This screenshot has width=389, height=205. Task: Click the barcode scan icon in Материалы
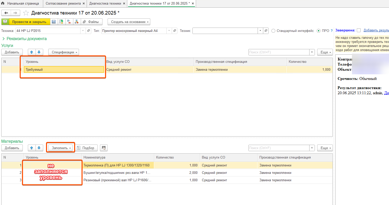click(104, 148)
